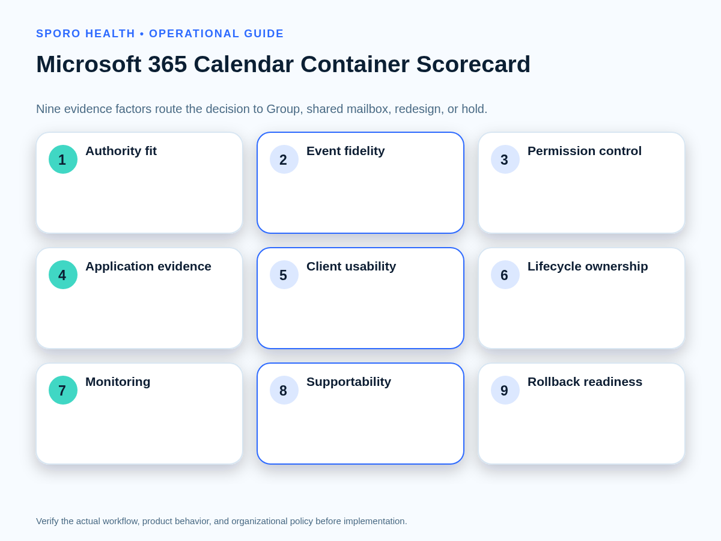The height and width of the screenshot is (541, 721).
Task: Click the Microsoft 365 Calendar Container Scorecard title
Action: (x=283, y=64)
